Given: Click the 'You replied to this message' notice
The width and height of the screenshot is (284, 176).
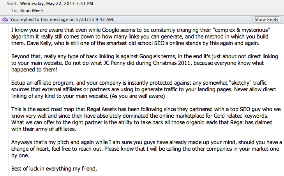Looking at the screenshot, I should coord(62,19).
